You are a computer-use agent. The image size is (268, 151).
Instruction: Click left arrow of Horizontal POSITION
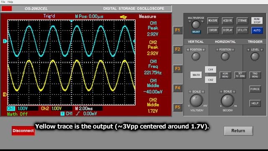[x=217, y=49]
